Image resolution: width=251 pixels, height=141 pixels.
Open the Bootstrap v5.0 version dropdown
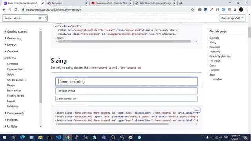coord(232,18)
